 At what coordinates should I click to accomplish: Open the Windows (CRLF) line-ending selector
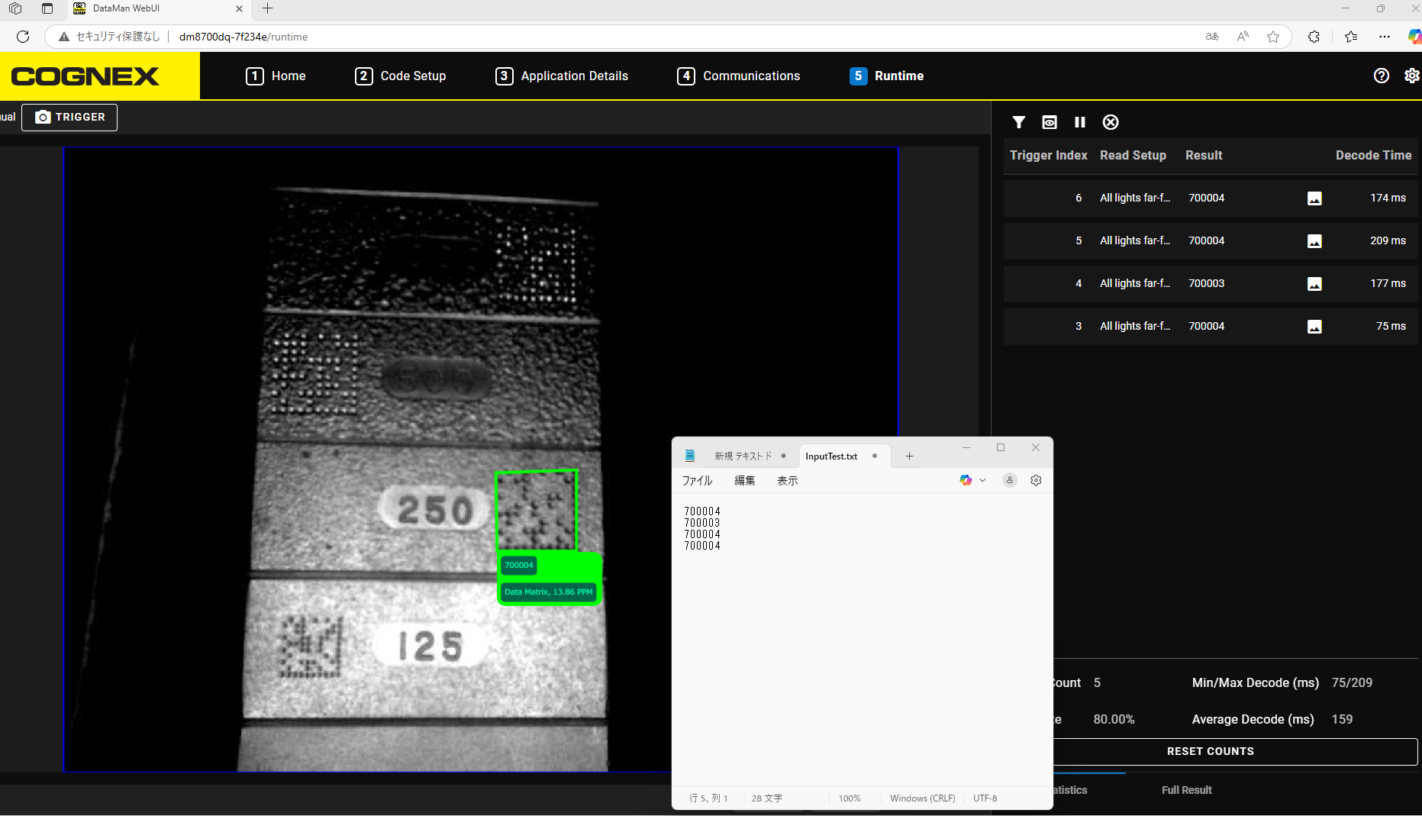pyautogui.click(x=922, y=798)
